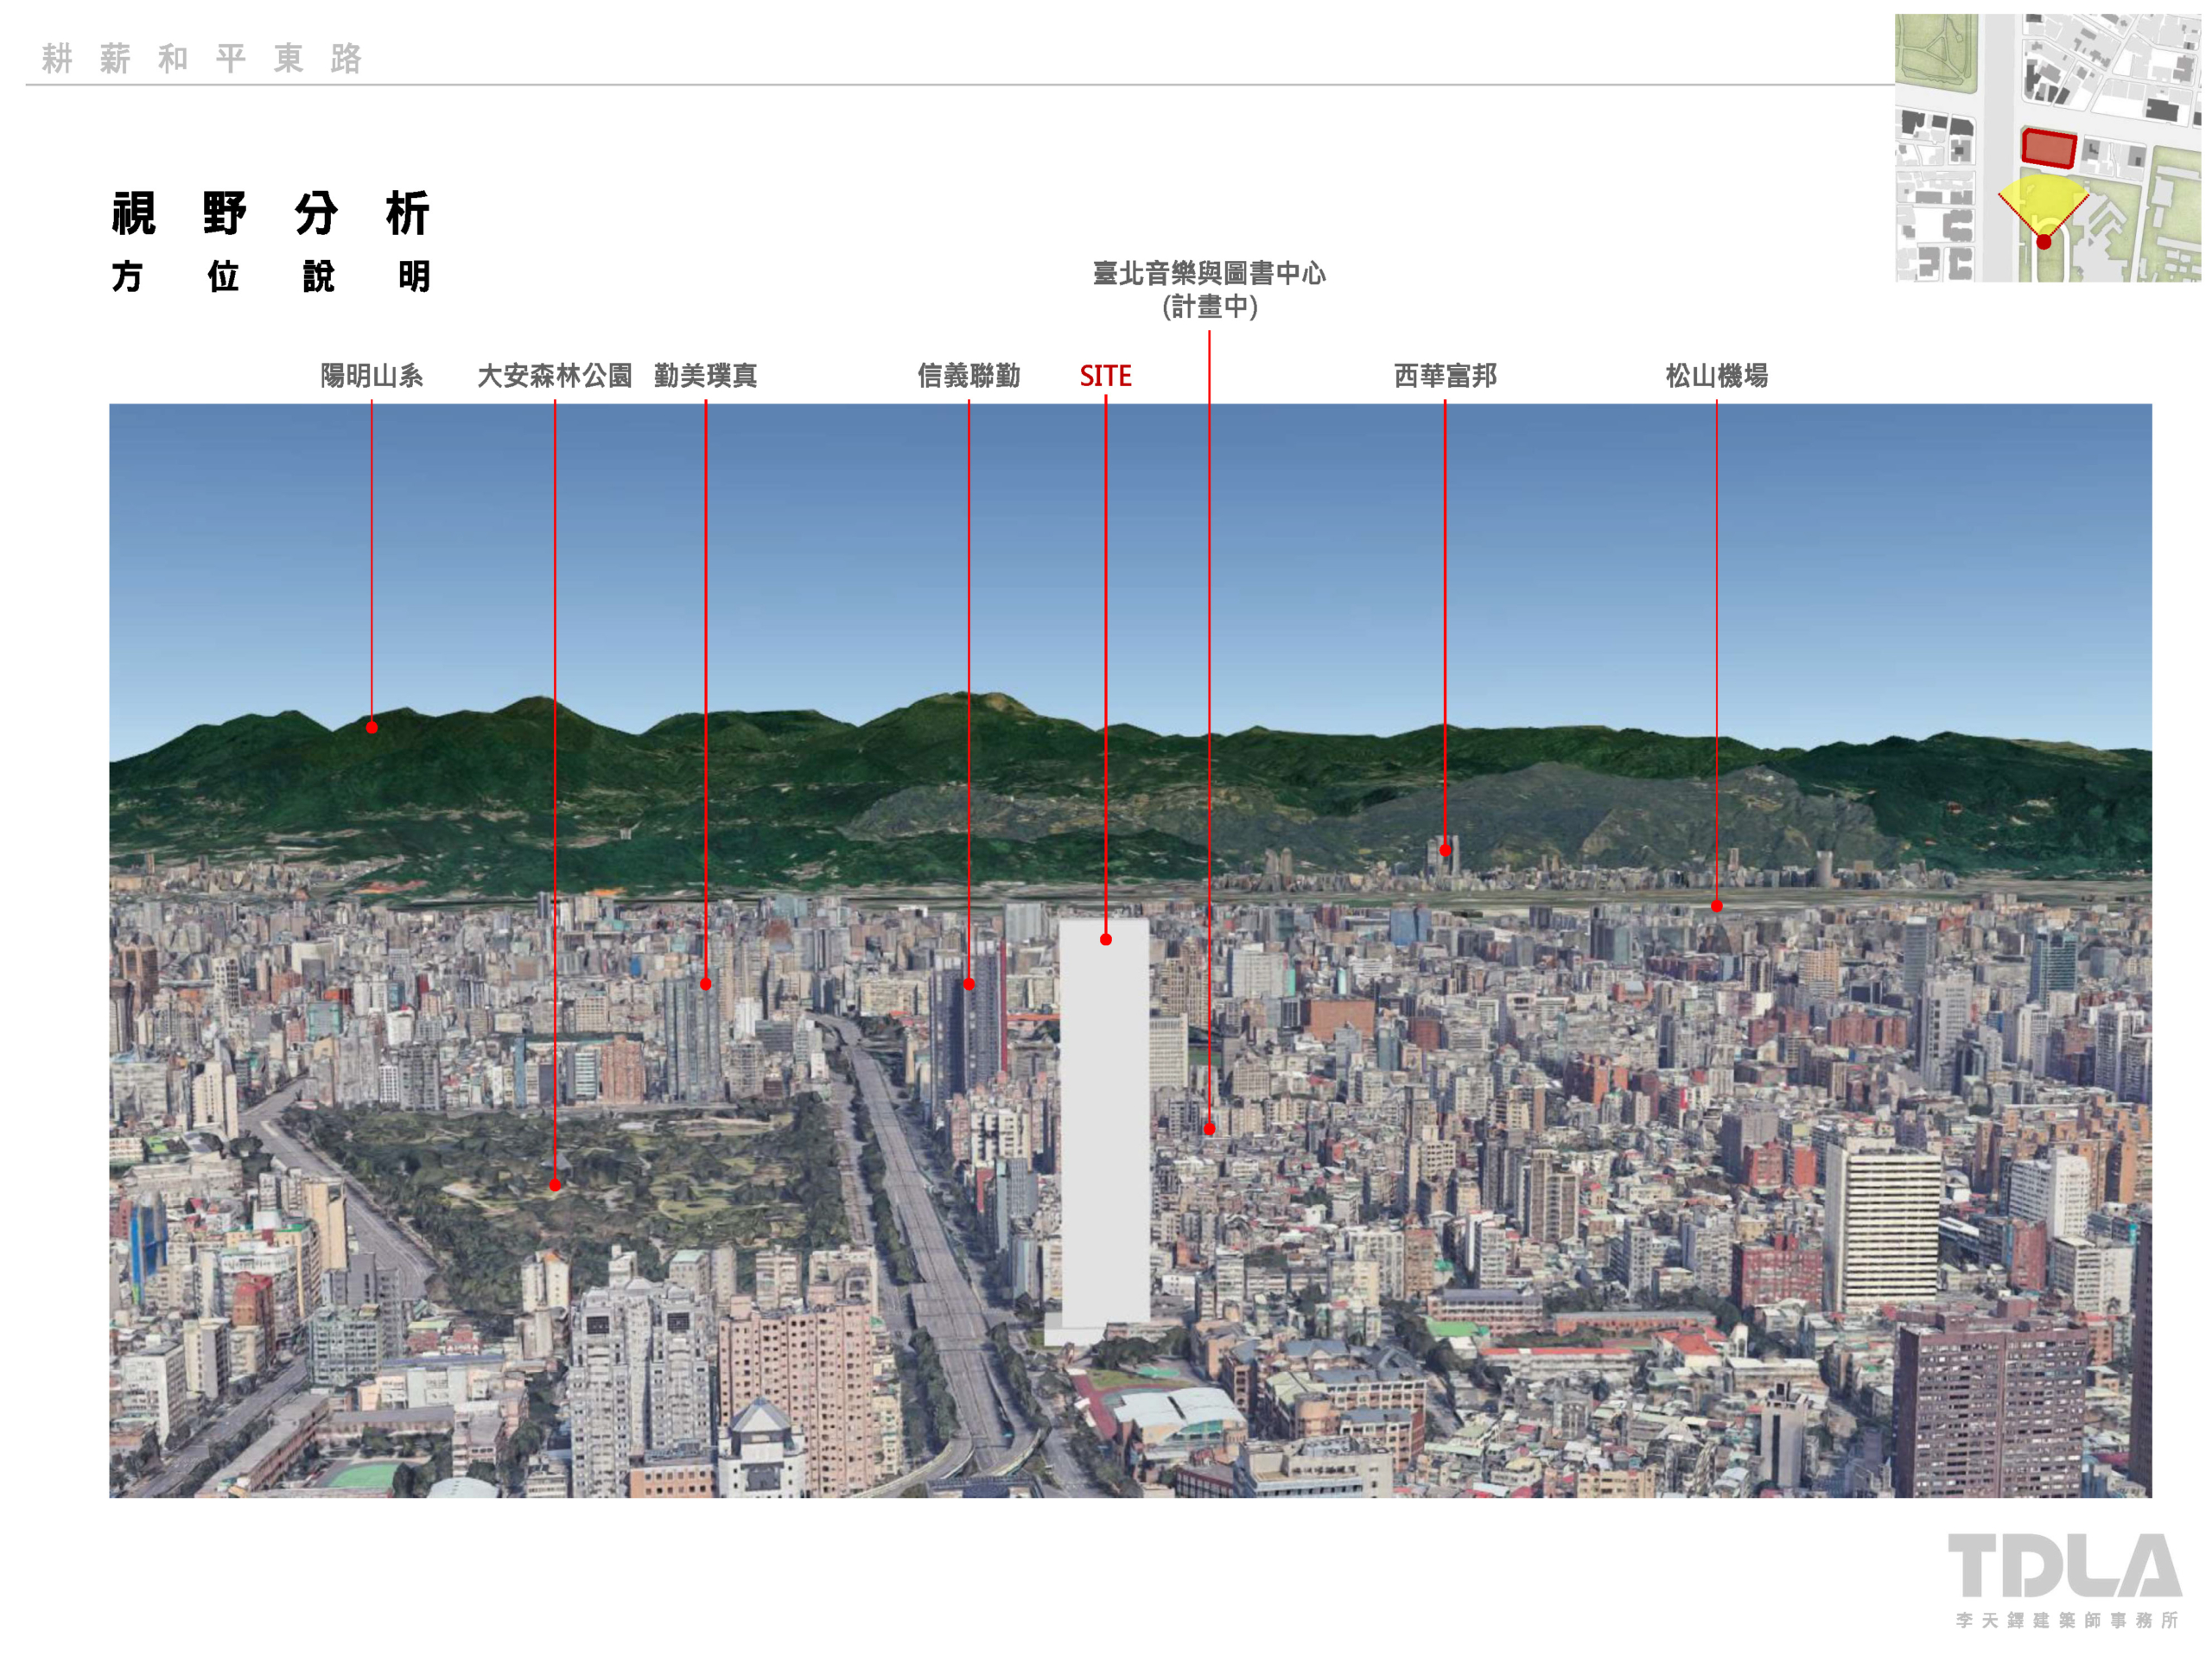Click the 西華富邦 label
The width and height of the screenshot is (2212, 1656).
(x=1444, y=376)
